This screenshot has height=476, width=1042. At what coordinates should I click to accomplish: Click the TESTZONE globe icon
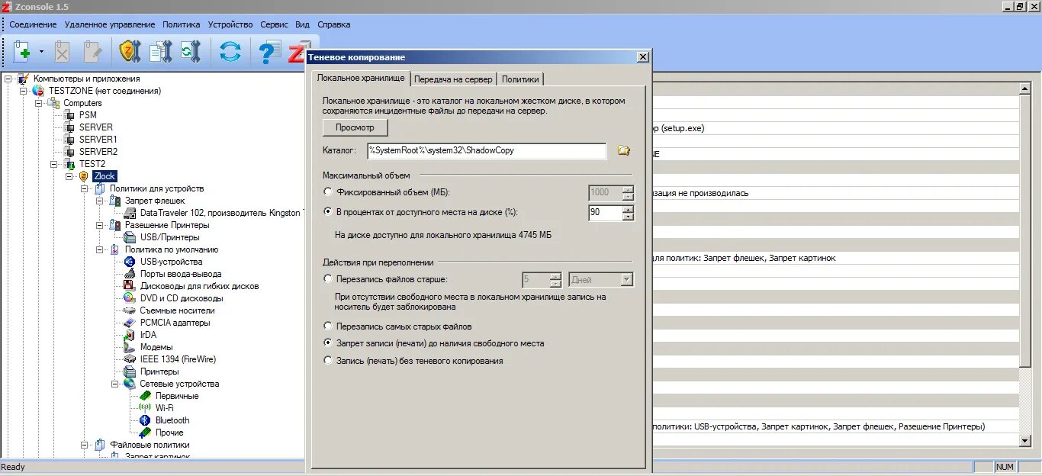pyautogui.click(x=38, y=91)
